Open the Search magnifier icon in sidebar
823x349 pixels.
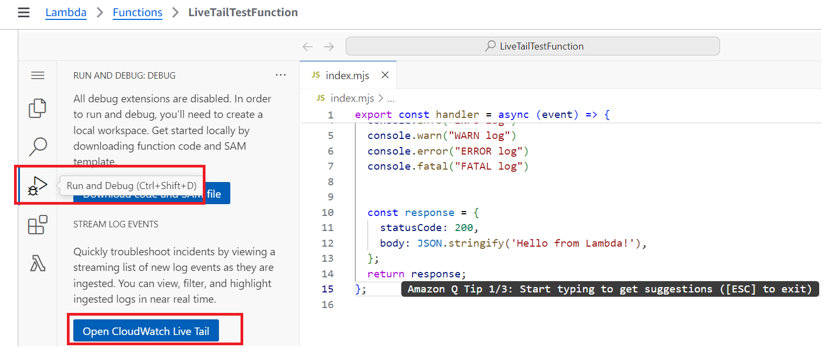tap(37, 145)
